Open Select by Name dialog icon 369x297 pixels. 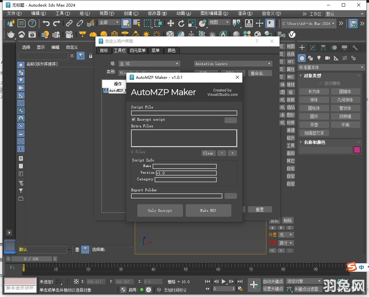click(x=136, y=23)
